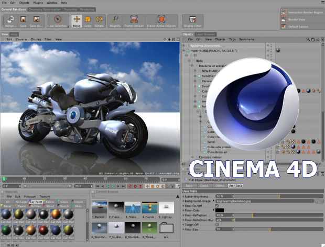This screenshot has height=247, width=325.
Task: Toggle visibility dot of Backdrop_Enviroment row
Action: tap(268, 46)
